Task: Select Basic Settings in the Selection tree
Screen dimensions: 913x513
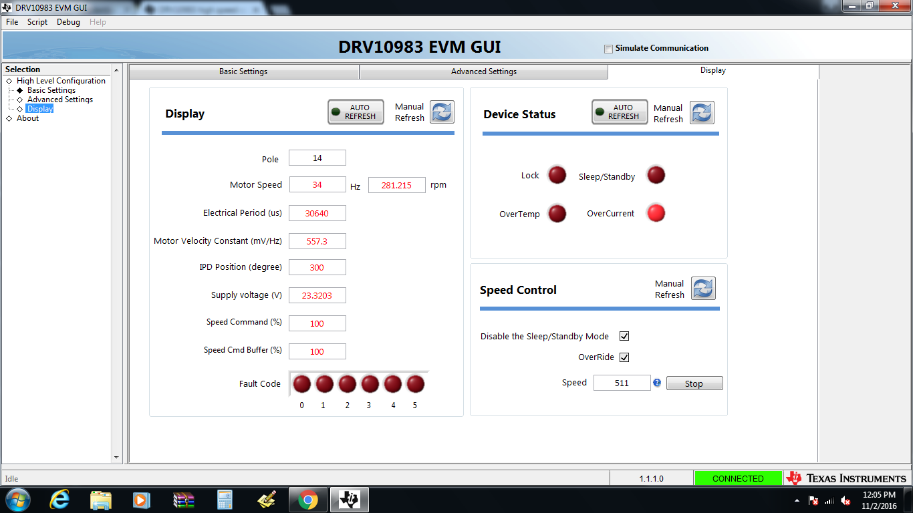Action: point(51,90)
